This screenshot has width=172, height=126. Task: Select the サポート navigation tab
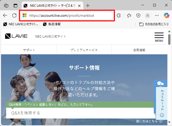tap(29, 50)
